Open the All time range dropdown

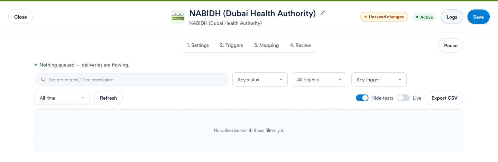(x=62, y=98)
